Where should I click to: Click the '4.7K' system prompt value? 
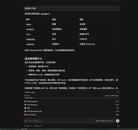pos(117,101)
